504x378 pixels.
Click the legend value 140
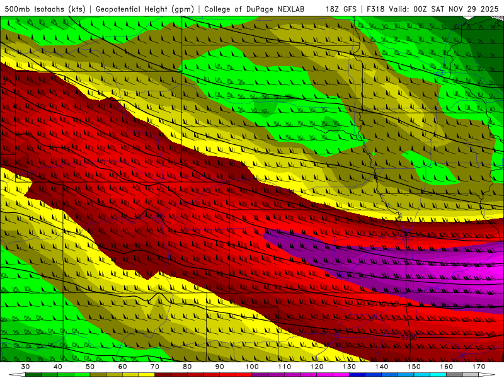[x=382, y=367]
